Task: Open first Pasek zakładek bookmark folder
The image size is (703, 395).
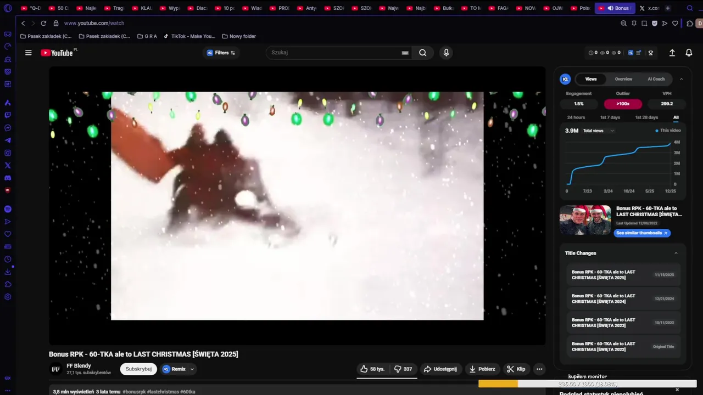Action: [46, 36]
